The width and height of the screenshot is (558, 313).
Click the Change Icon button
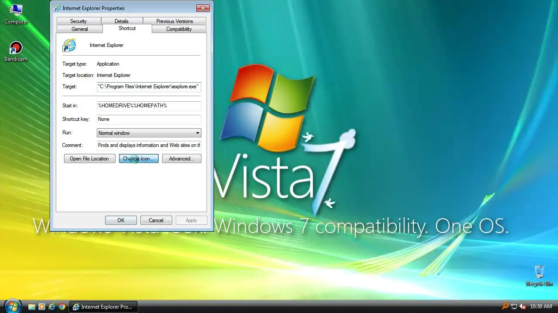pos(139,159)
